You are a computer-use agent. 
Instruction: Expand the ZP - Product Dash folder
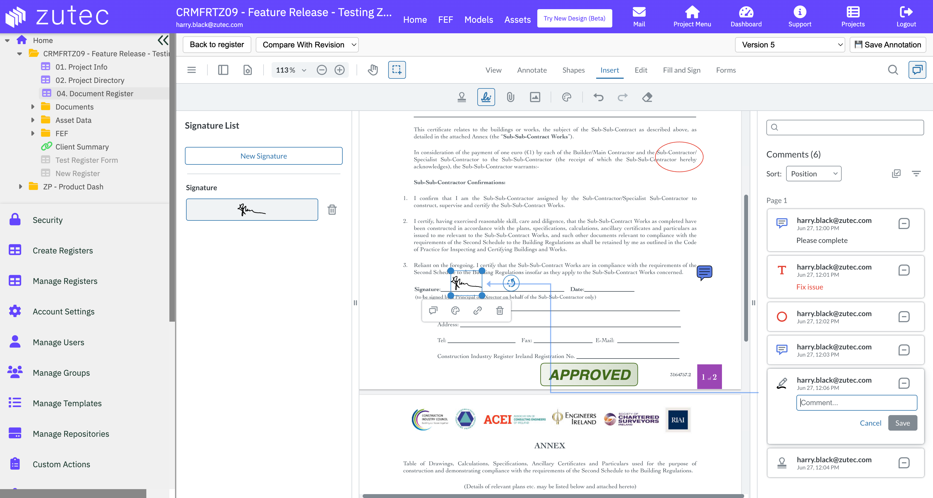(x=20, y=187)
